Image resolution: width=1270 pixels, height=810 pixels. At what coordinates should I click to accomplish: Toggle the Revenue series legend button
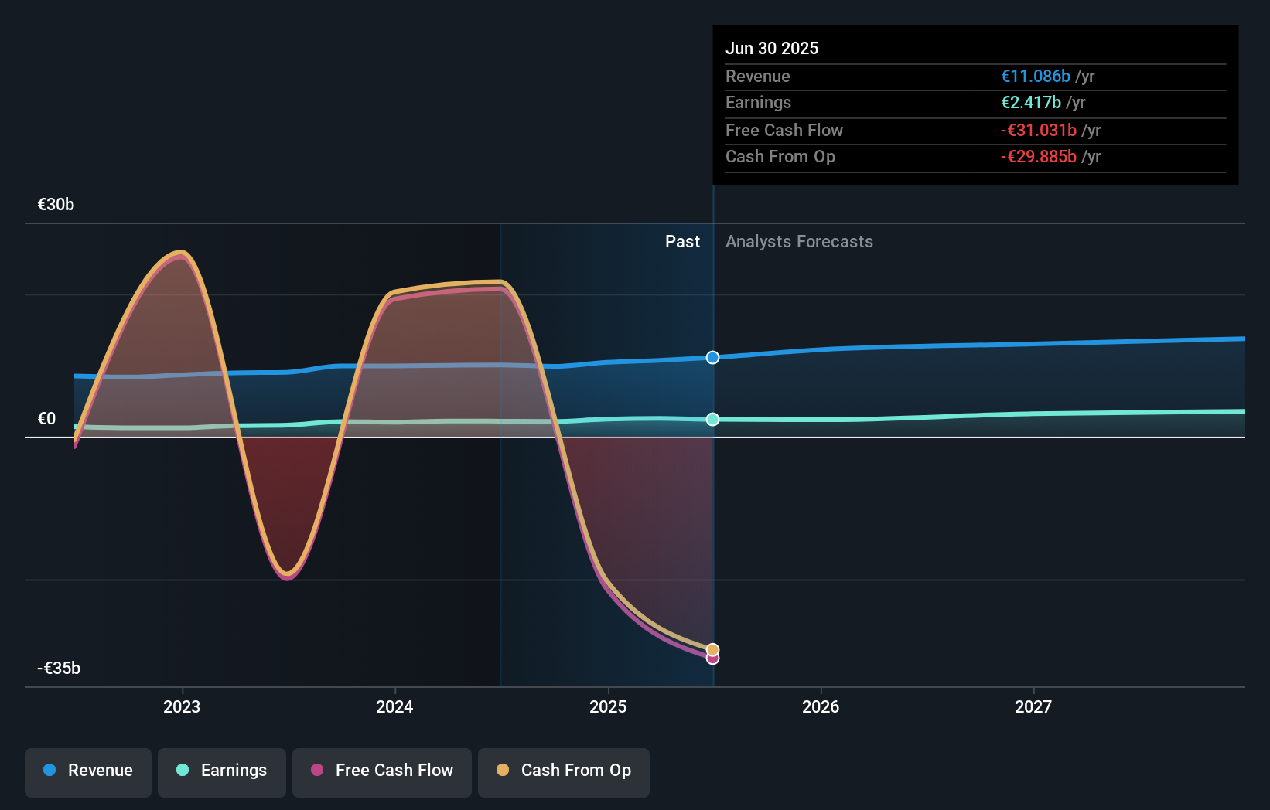[88, 771]
